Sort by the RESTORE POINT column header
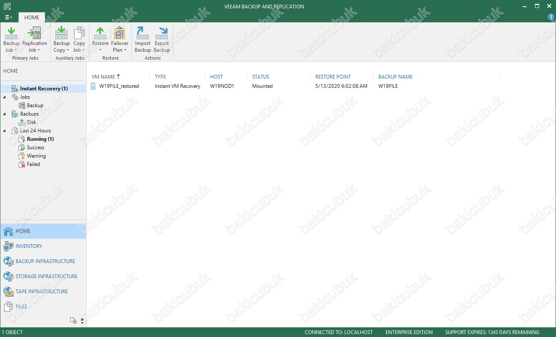Image resolution: width=556 pixels, height=337 pixels. 333,77
